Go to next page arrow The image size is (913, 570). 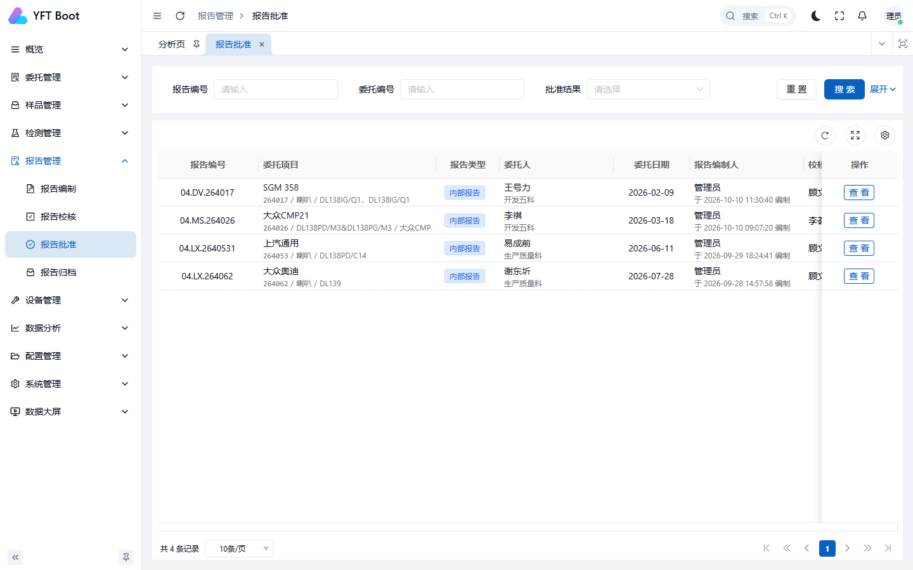pyautogui.click(x=848, y=548)
